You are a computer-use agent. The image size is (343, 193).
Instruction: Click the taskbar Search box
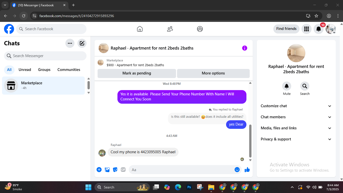click(x=122, y=187)
